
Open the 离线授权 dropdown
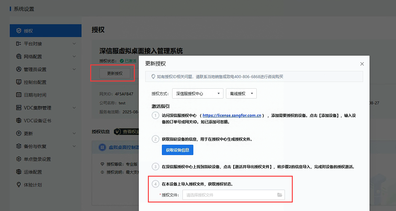tap(241, 94)
